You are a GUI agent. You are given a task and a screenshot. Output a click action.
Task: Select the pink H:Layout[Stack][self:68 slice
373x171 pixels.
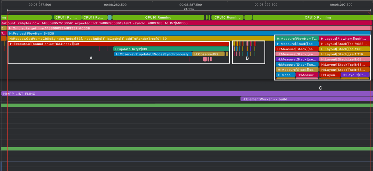pos(344,59)
